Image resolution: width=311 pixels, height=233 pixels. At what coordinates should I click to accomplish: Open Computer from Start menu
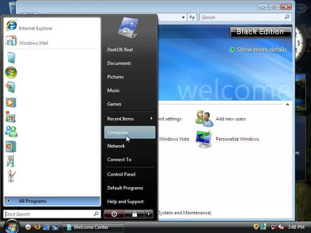click(130, 132)
